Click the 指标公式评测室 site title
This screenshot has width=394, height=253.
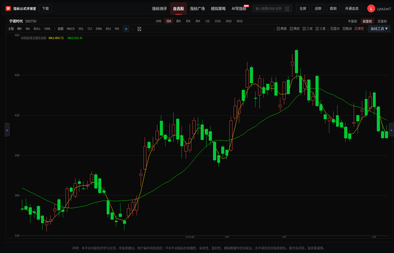point(25,9)
